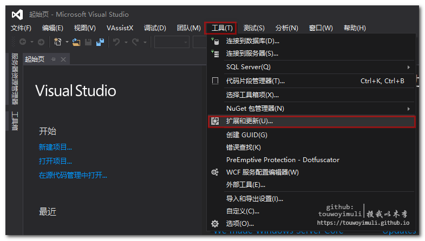Click the 工具(T) menu
425x241 pixels.
click(222, 28)
